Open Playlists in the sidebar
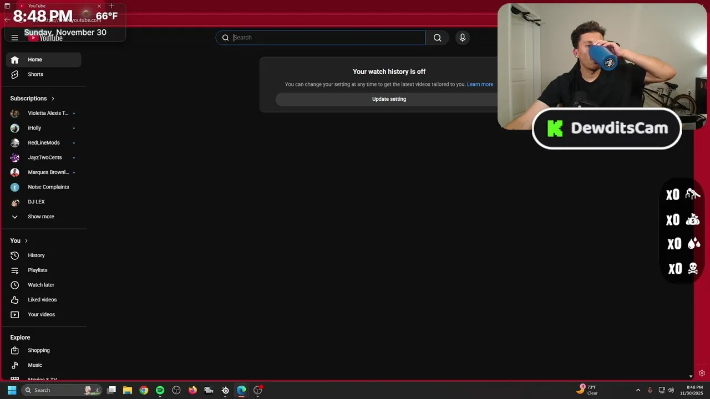Screen dimensions: 710x399 44,270
